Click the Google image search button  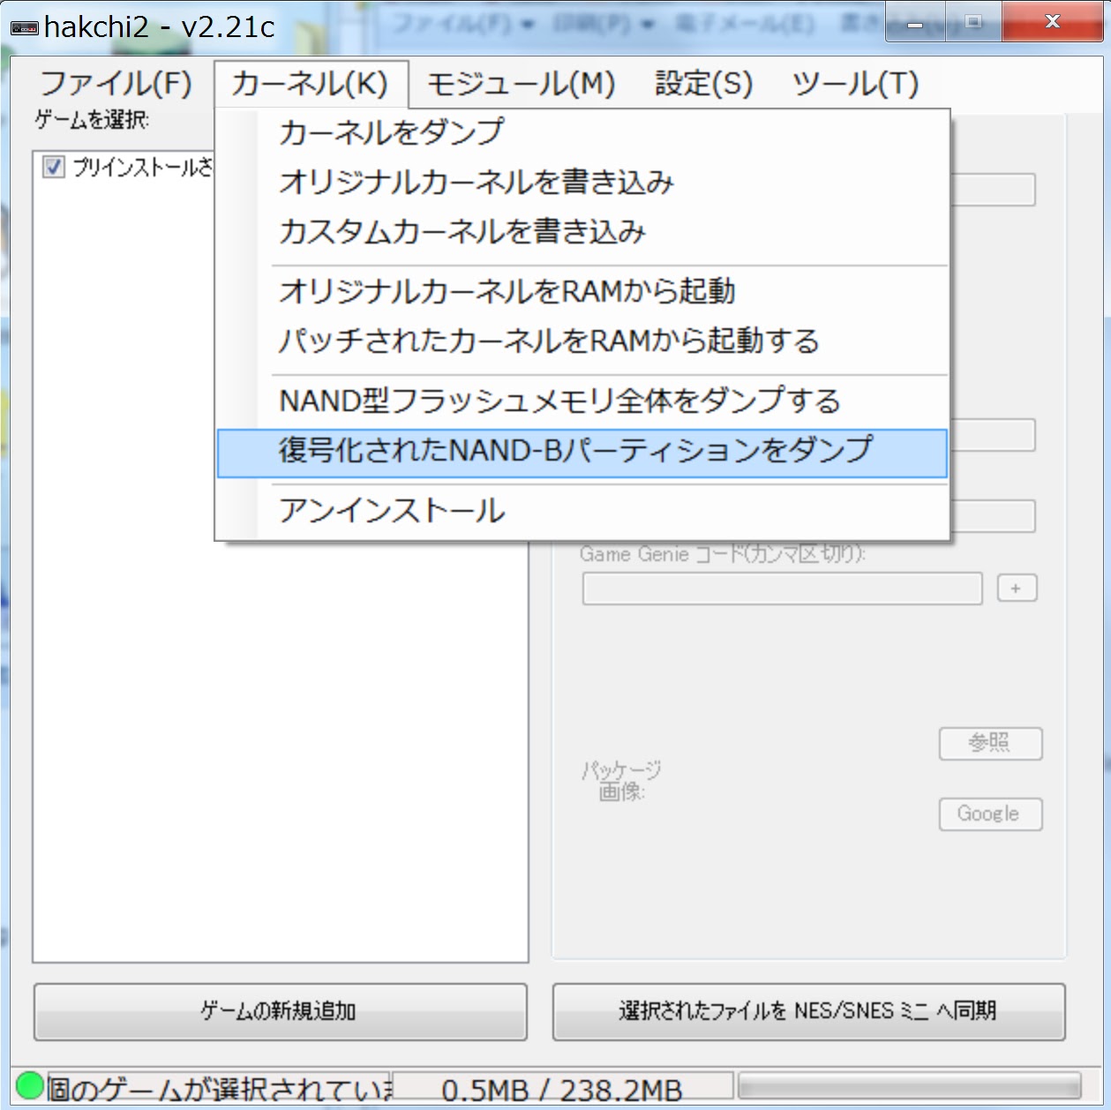990,814
